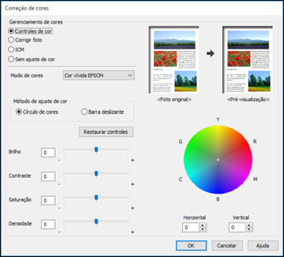Viewport: 284px width, 257px height.
Task: Click the Saturação slider thumb
Action: 96,198
